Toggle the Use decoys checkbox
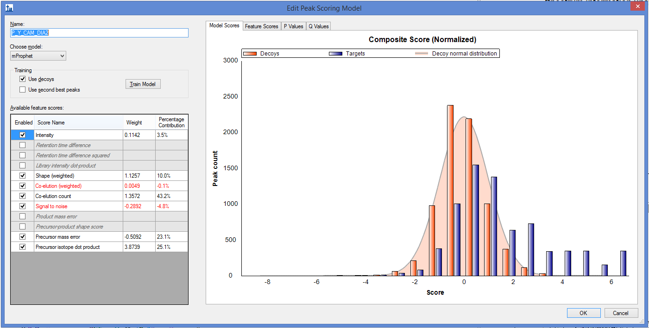Screen dimensions: 649x328 [x=23, y=79]
